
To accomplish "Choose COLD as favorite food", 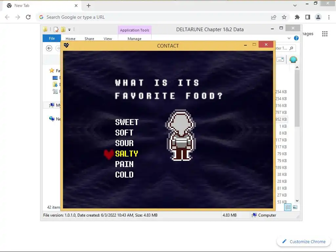I will pos(124,175).
